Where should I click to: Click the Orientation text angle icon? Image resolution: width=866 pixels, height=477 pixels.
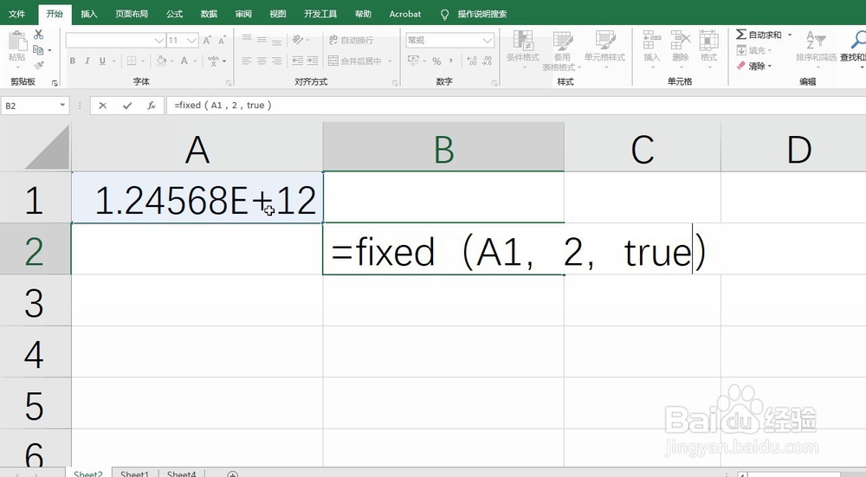click(x=298, y=40)
